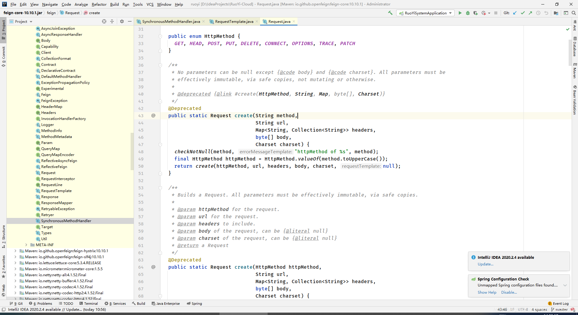This screenshot has height=315, width=578.
Task: Expand Maven lettuce-core:5.3.4.RELEASE library
Action: (15, 263)
